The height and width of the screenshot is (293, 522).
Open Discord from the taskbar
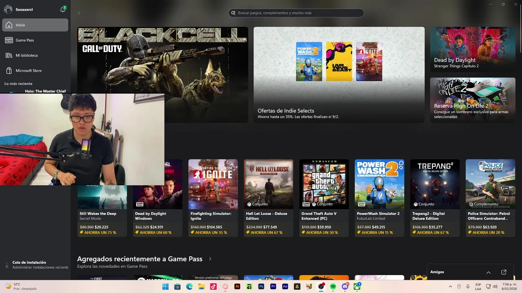coord(345,286)
